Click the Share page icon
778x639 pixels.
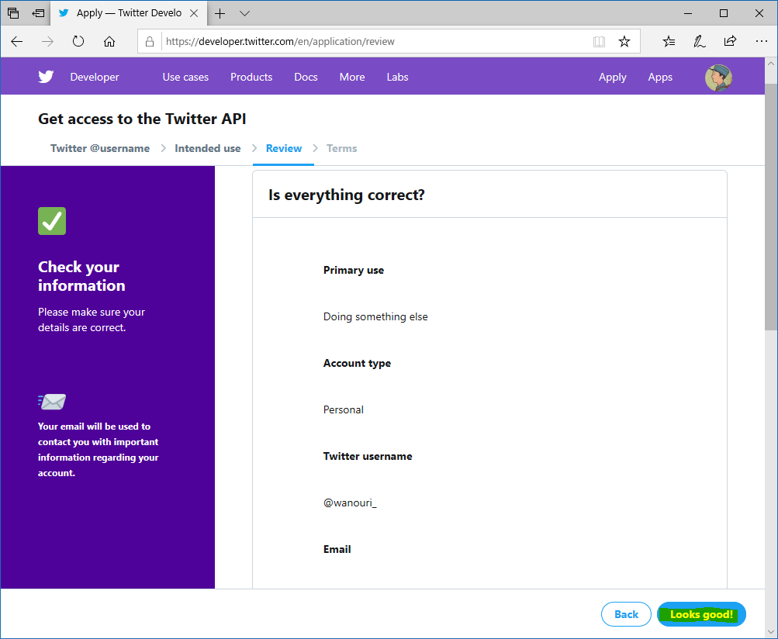(730, 41)
